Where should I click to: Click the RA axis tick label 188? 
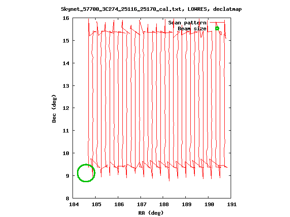[x=164, y=204]
